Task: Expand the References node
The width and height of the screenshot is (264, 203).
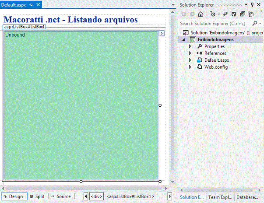Action: click(x=190, y=53)
